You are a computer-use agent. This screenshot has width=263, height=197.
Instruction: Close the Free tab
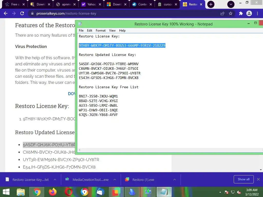(24, 4)
